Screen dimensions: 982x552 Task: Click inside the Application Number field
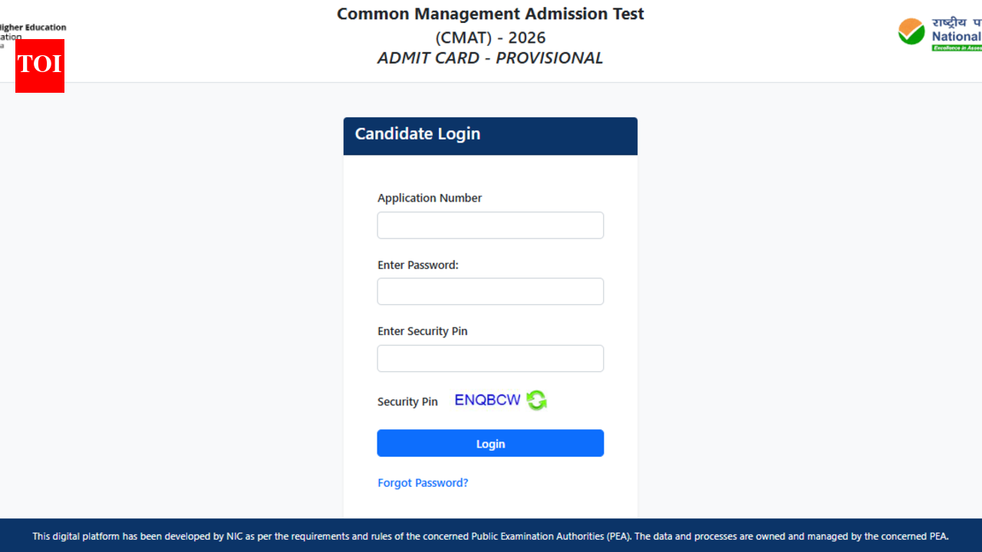click(x=490, y=225)
